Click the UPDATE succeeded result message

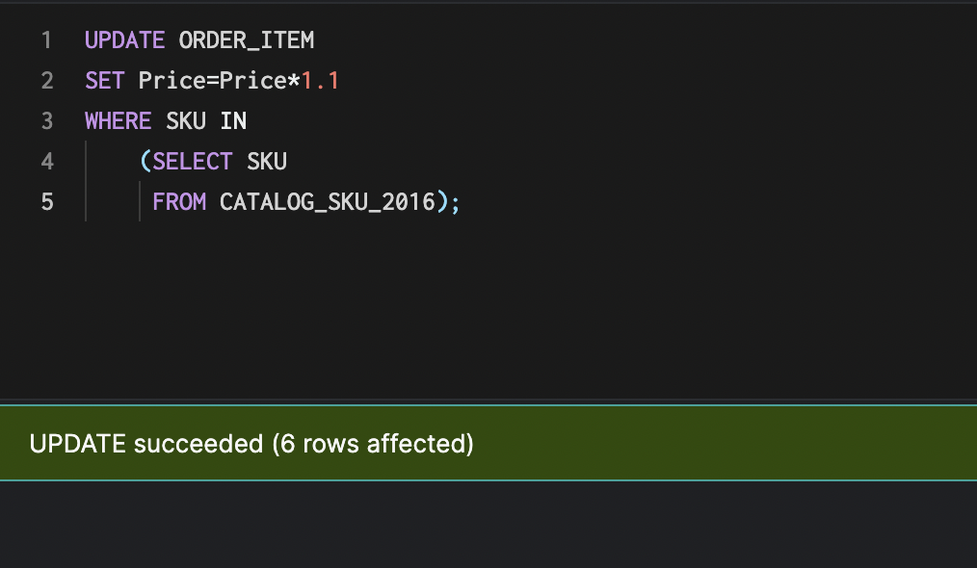pyautogui.click(x=251, y=444)
